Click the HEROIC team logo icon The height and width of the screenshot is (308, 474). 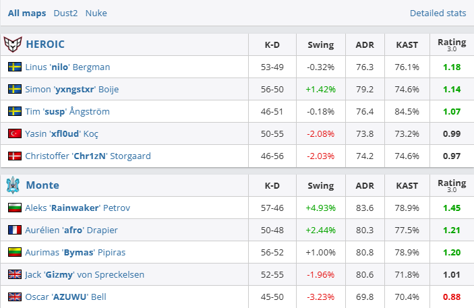click(x=13, y=45)
